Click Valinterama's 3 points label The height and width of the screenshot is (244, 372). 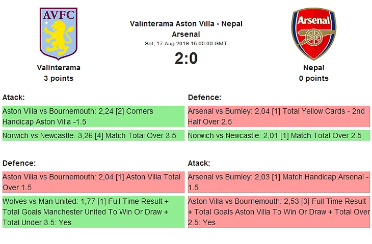click(x=59, y=78)
